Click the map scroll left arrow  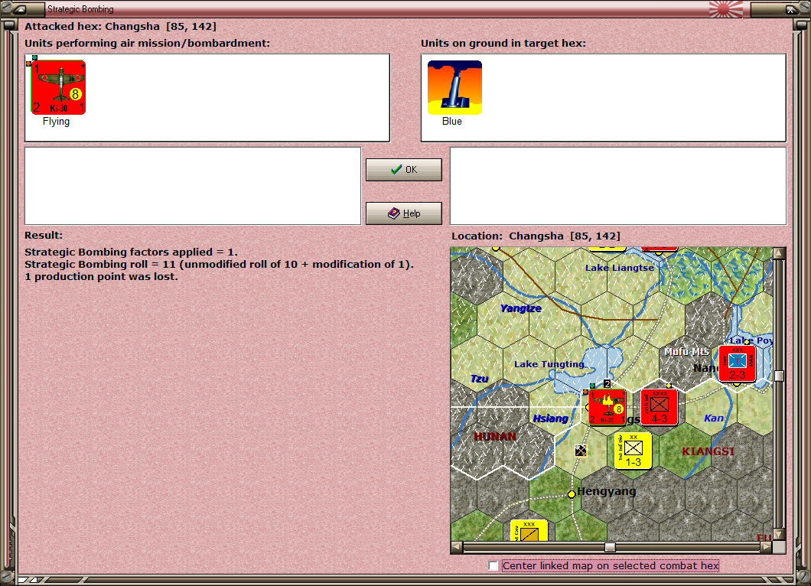click(x=457, y=547)
